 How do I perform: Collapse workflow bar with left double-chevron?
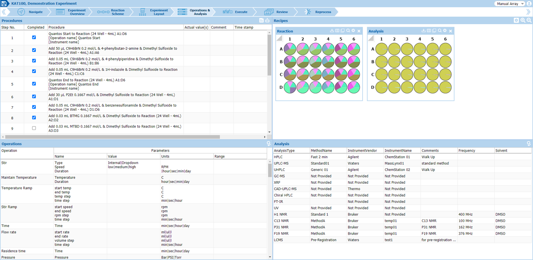click(4, 12)
